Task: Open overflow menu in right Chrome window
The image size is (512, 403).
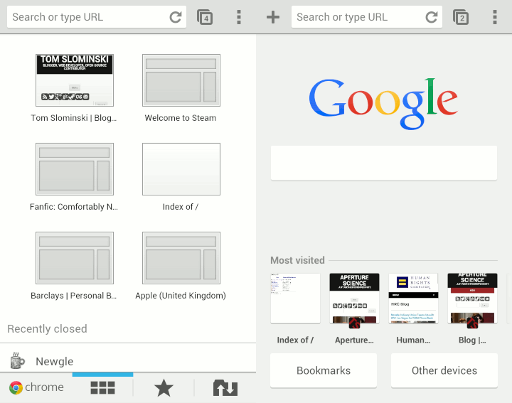Action: [495, 17]
